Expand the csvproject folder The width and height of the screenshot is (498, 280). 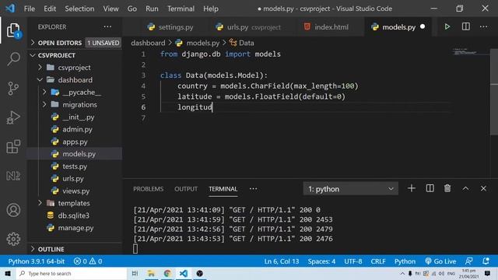75,68
